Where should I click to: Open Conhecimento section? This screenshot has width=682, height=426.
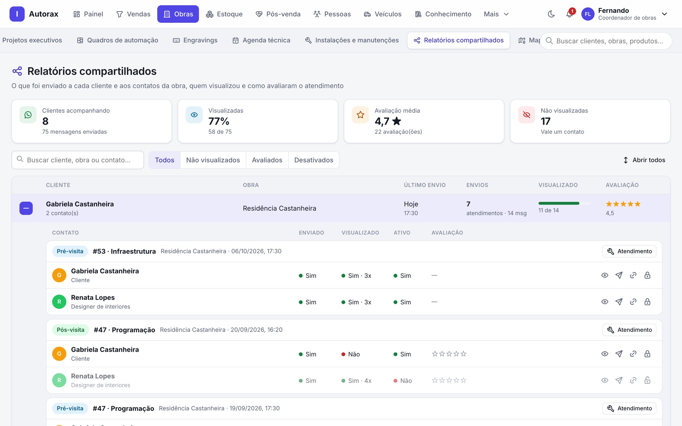click(443, 14)
